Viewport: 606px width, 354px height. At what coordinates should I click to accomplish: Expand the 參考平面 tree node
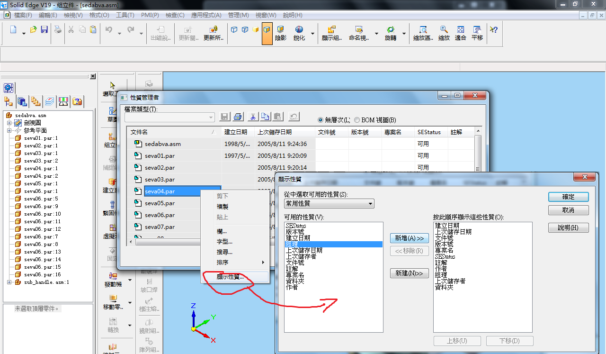tap(9, 130)
